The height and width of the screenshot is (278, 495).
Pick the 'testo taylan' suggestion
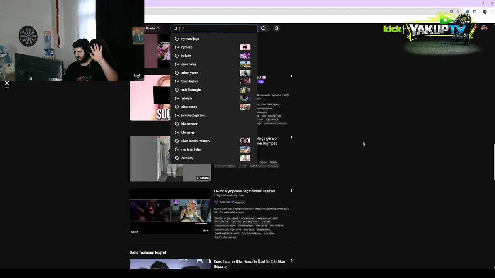point(213,81)
